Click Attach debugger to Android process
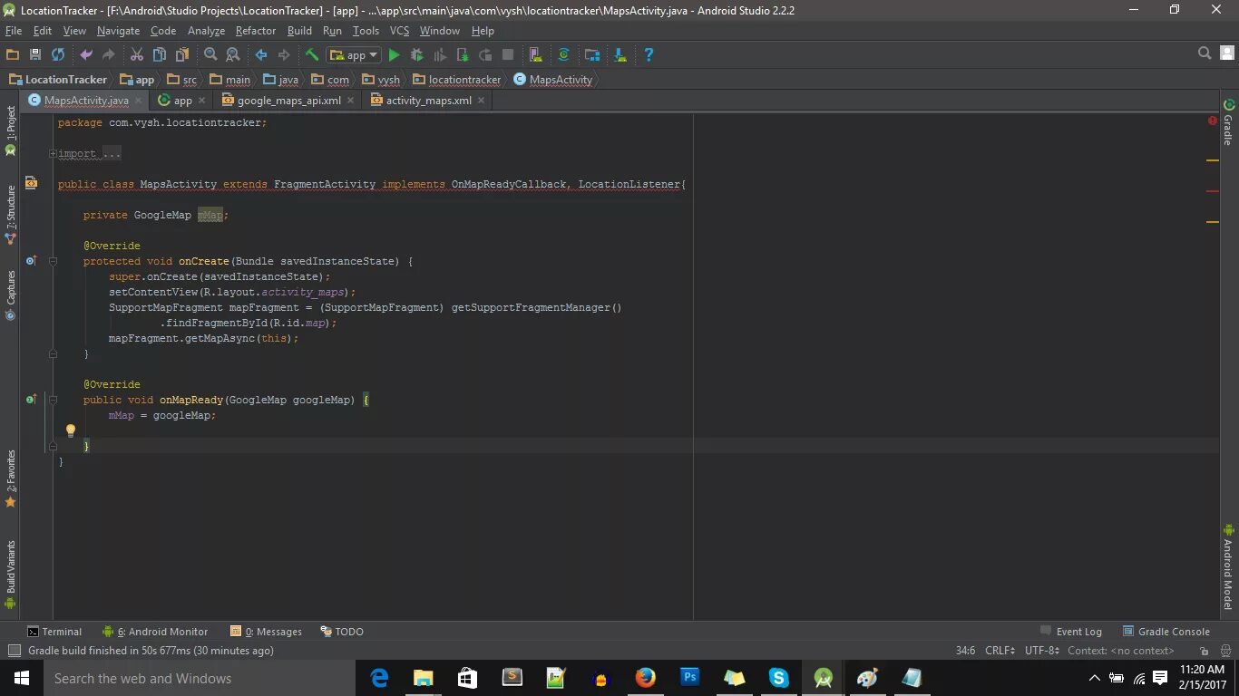This screenshot has width=1239, height=696. [x=463, y=54]
